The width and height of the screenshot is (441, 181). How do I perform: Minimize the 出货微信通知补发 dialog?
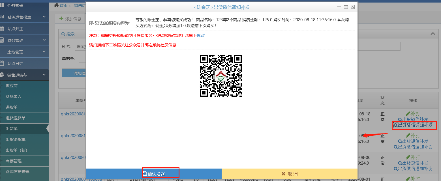pos(339,7)
